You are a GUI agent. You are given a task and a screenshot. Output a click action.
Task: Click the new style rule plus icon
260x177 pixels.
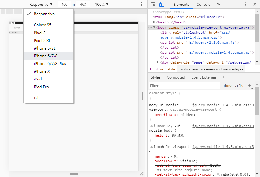(x=249, y=86)
